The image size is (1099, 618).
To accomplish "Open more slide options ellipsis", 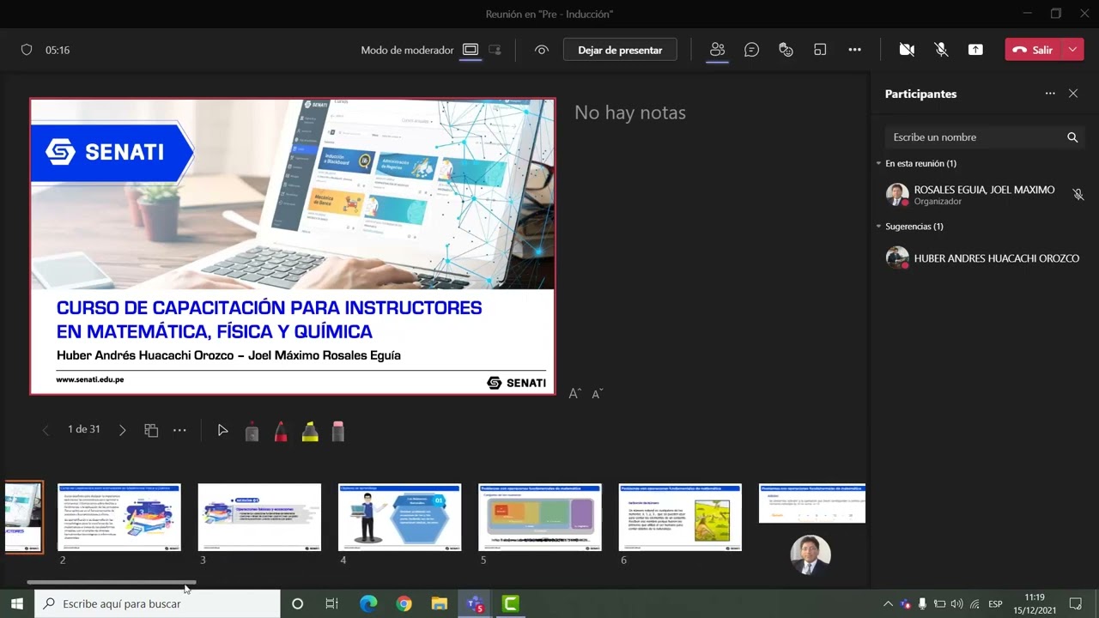I will [x=179, y=430].
